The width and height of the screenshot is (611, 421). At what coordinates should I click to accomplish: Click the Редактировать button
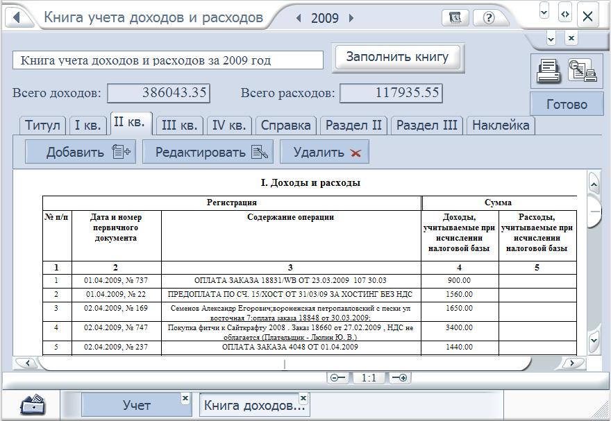208,152
